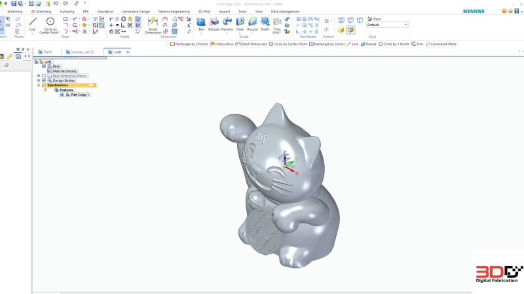Click the Pattern tool icon
This screenshot has height=294, width=524.
[x=327, y=21]
